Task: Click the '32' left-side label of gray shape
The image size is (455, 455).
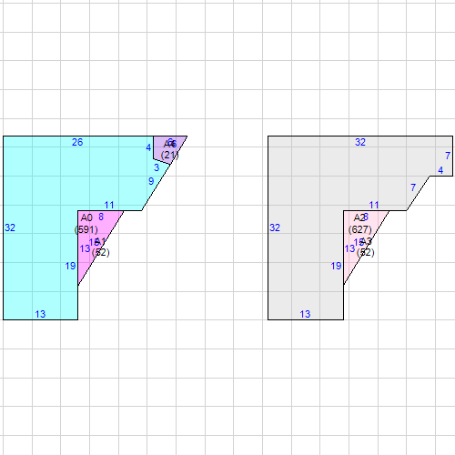Action: (275, 227)
